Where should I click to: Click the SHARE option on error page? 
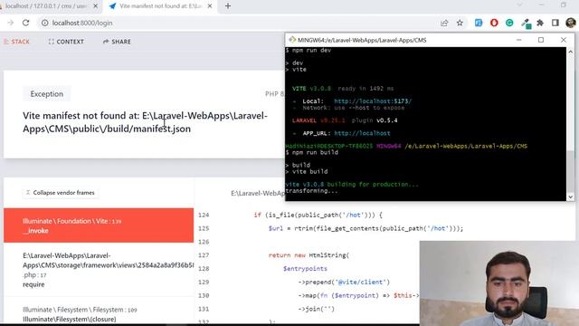pos(117,42)
